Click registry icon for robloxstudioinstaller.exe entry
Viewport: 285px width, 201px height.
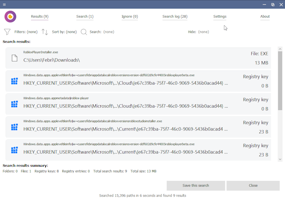[x=15, y=127]
